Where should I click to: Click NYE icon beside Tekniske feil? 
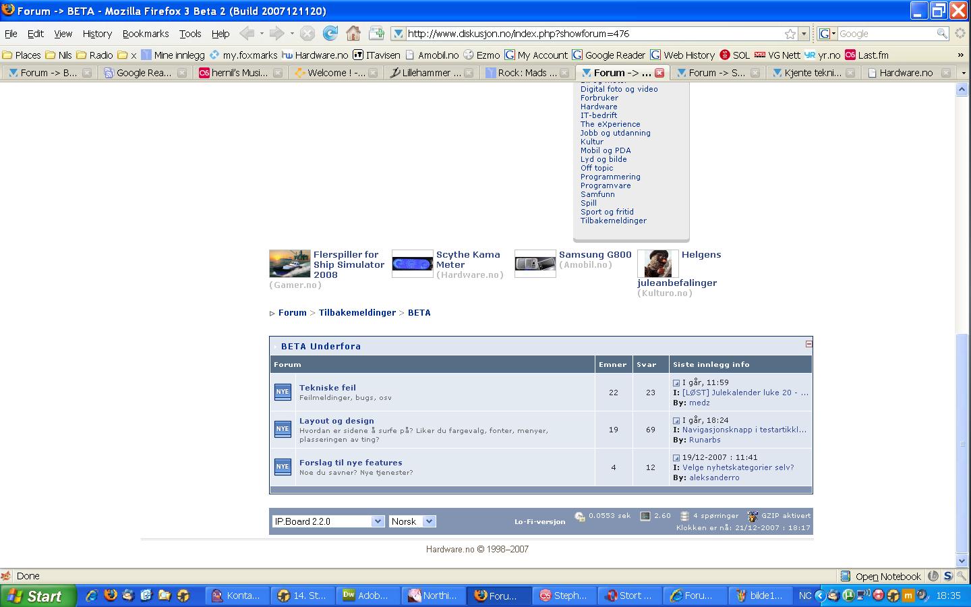click(283, 392)
